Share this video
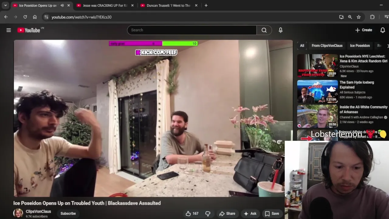 227,214
